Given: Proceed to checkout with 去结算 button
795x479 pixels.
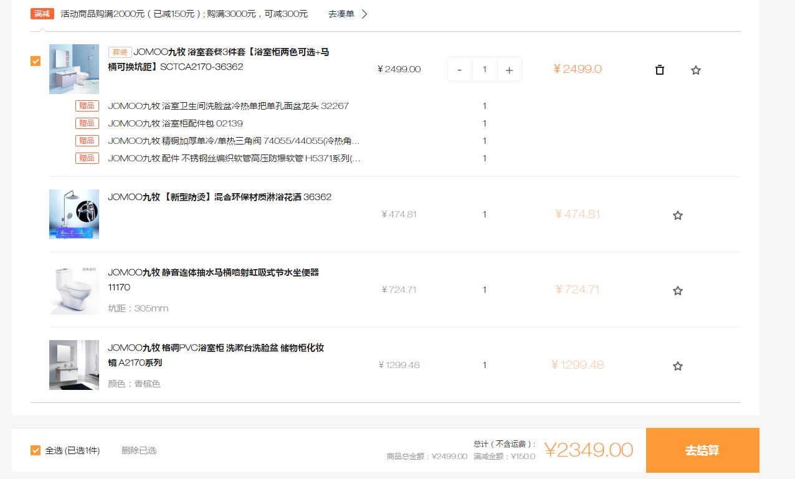Looking at the screenshot, I should tap(703, 450).
